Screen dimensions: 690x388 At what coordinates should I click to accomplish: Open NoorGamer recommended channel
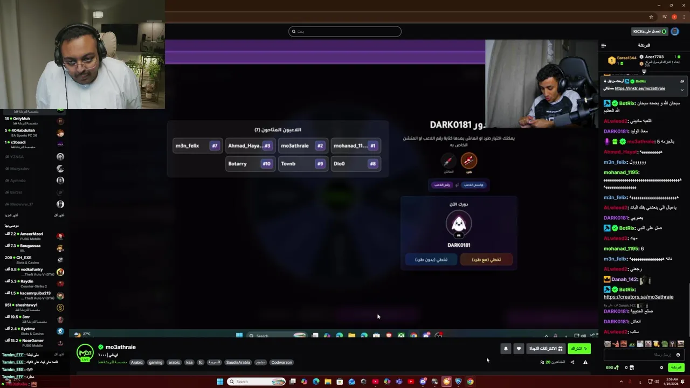click(x=33, y=343)
